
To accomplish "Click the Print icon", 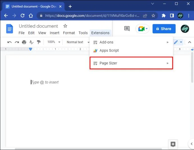I will (24, 42).
